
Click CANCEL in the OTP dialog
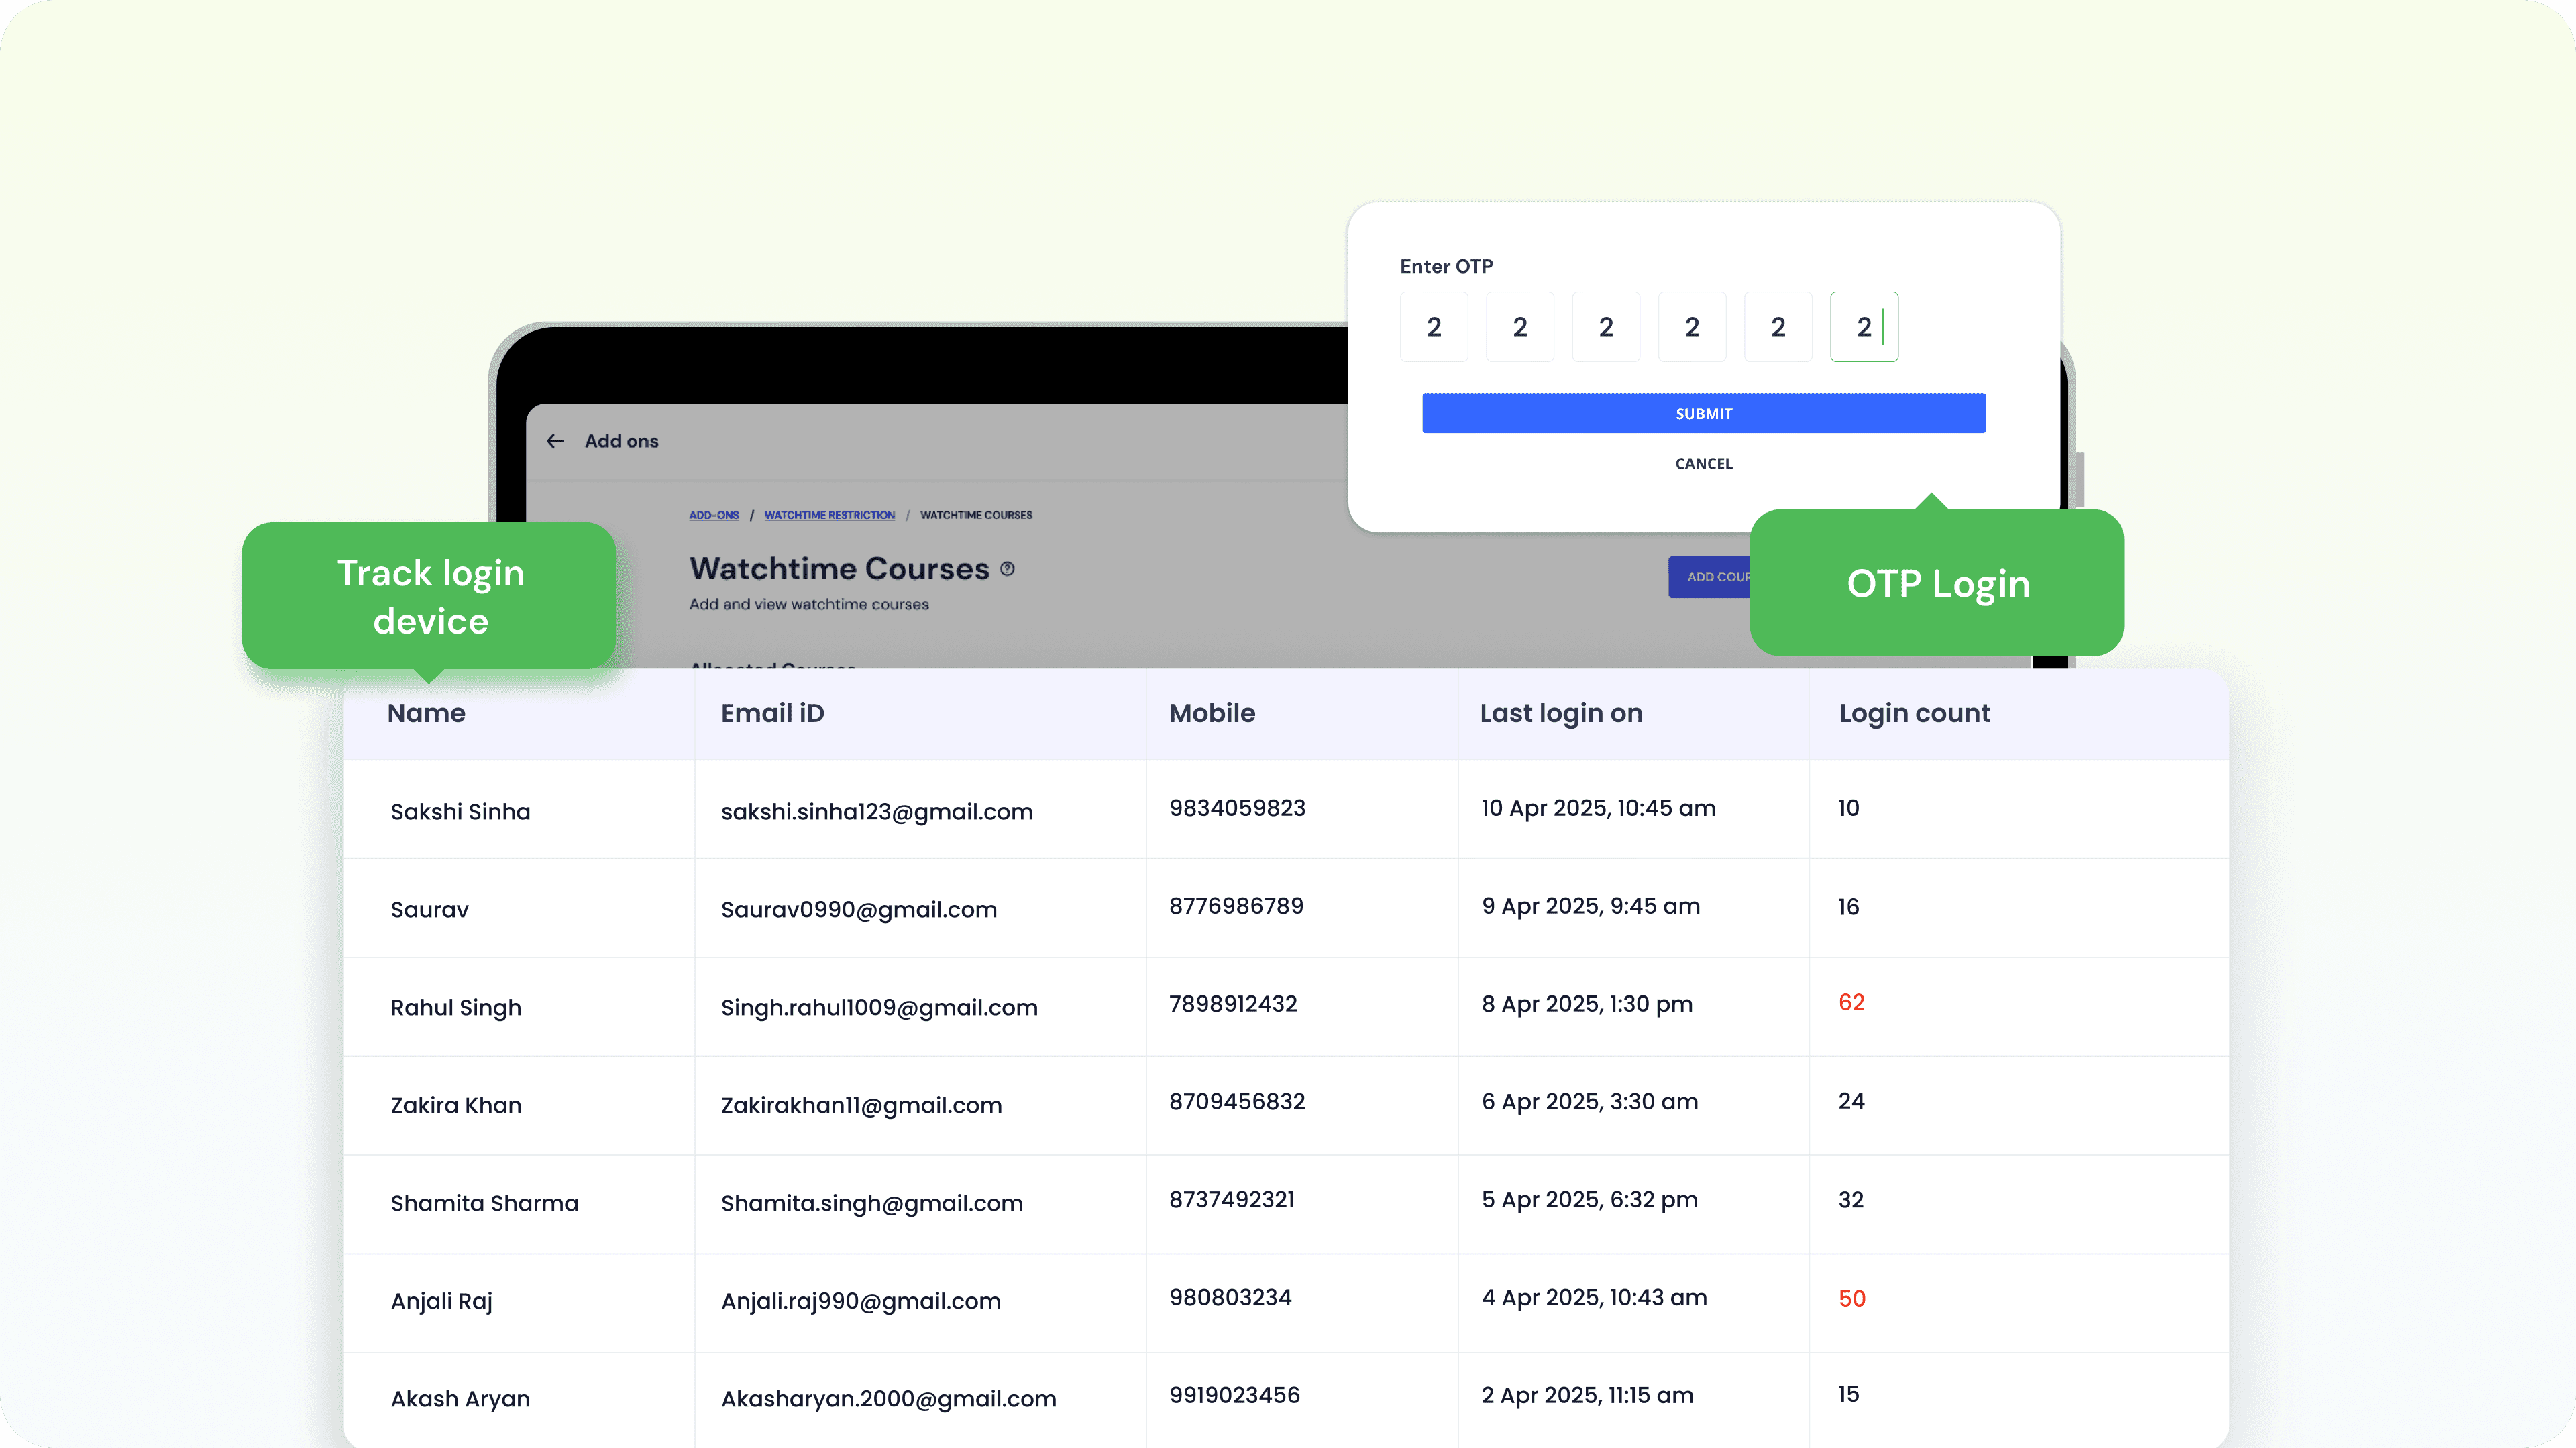pyautogui.click(x=1703, y=464)
